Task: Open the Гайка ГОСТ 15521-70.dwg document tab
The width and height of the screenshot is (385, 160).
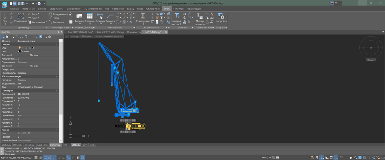Action: pos(110,32)
